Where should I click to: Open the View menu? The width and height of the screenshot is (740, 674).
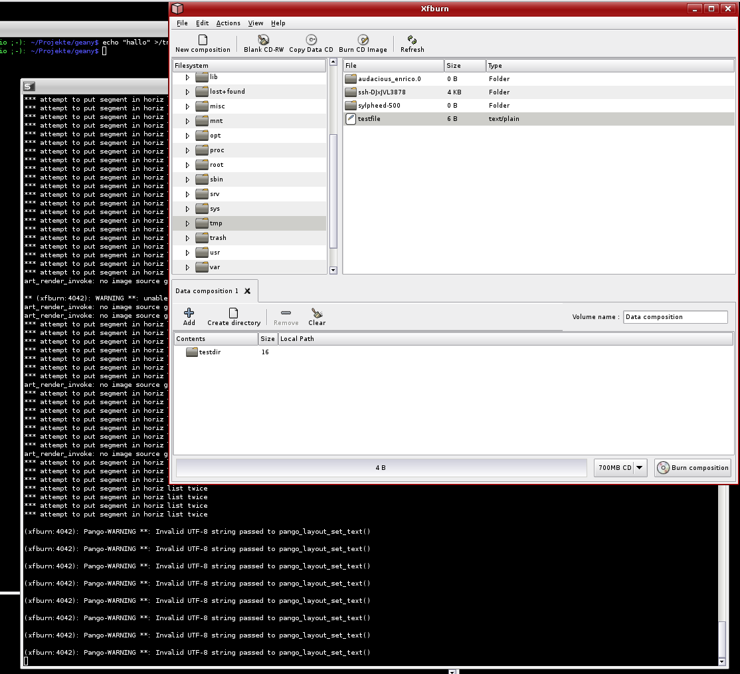[256, 23]
